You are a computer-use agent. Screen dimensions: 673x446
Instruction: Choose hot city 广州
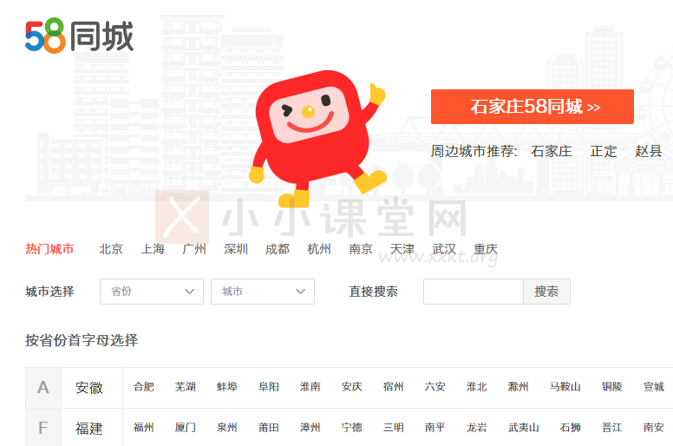point(194,249)
